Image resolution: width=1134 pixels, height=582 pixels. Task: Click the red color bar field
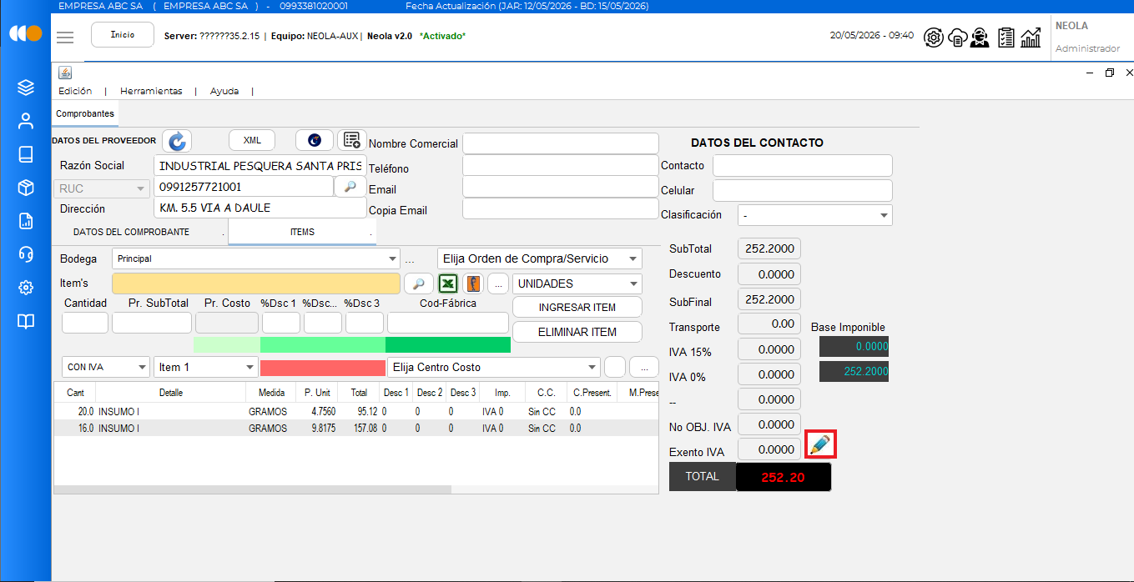click(x=323, y=367)
